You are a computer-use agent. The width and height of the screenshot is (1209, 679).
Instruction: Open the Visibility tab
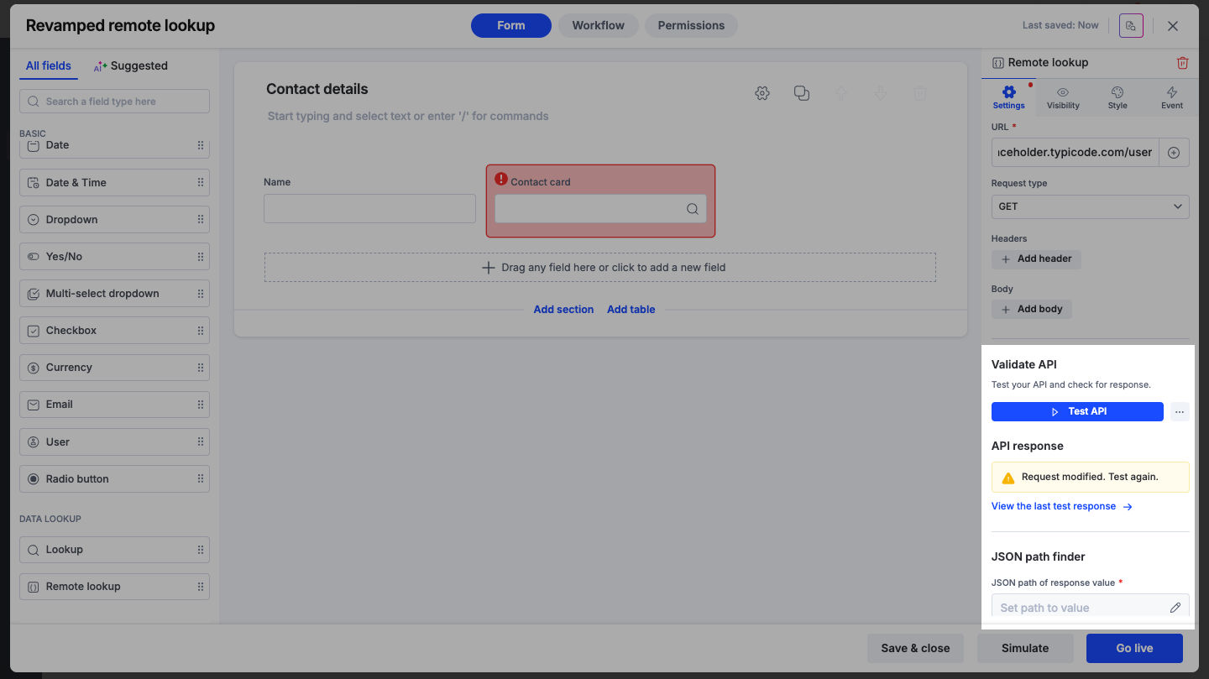click(1063, 97)
